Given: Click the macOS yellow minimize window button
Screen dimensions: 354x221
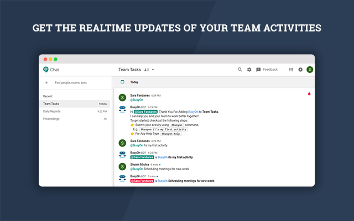Looking at the screenshot, I should point(50,59).
